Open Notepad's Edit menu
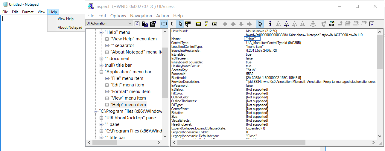 pos(15,12)
